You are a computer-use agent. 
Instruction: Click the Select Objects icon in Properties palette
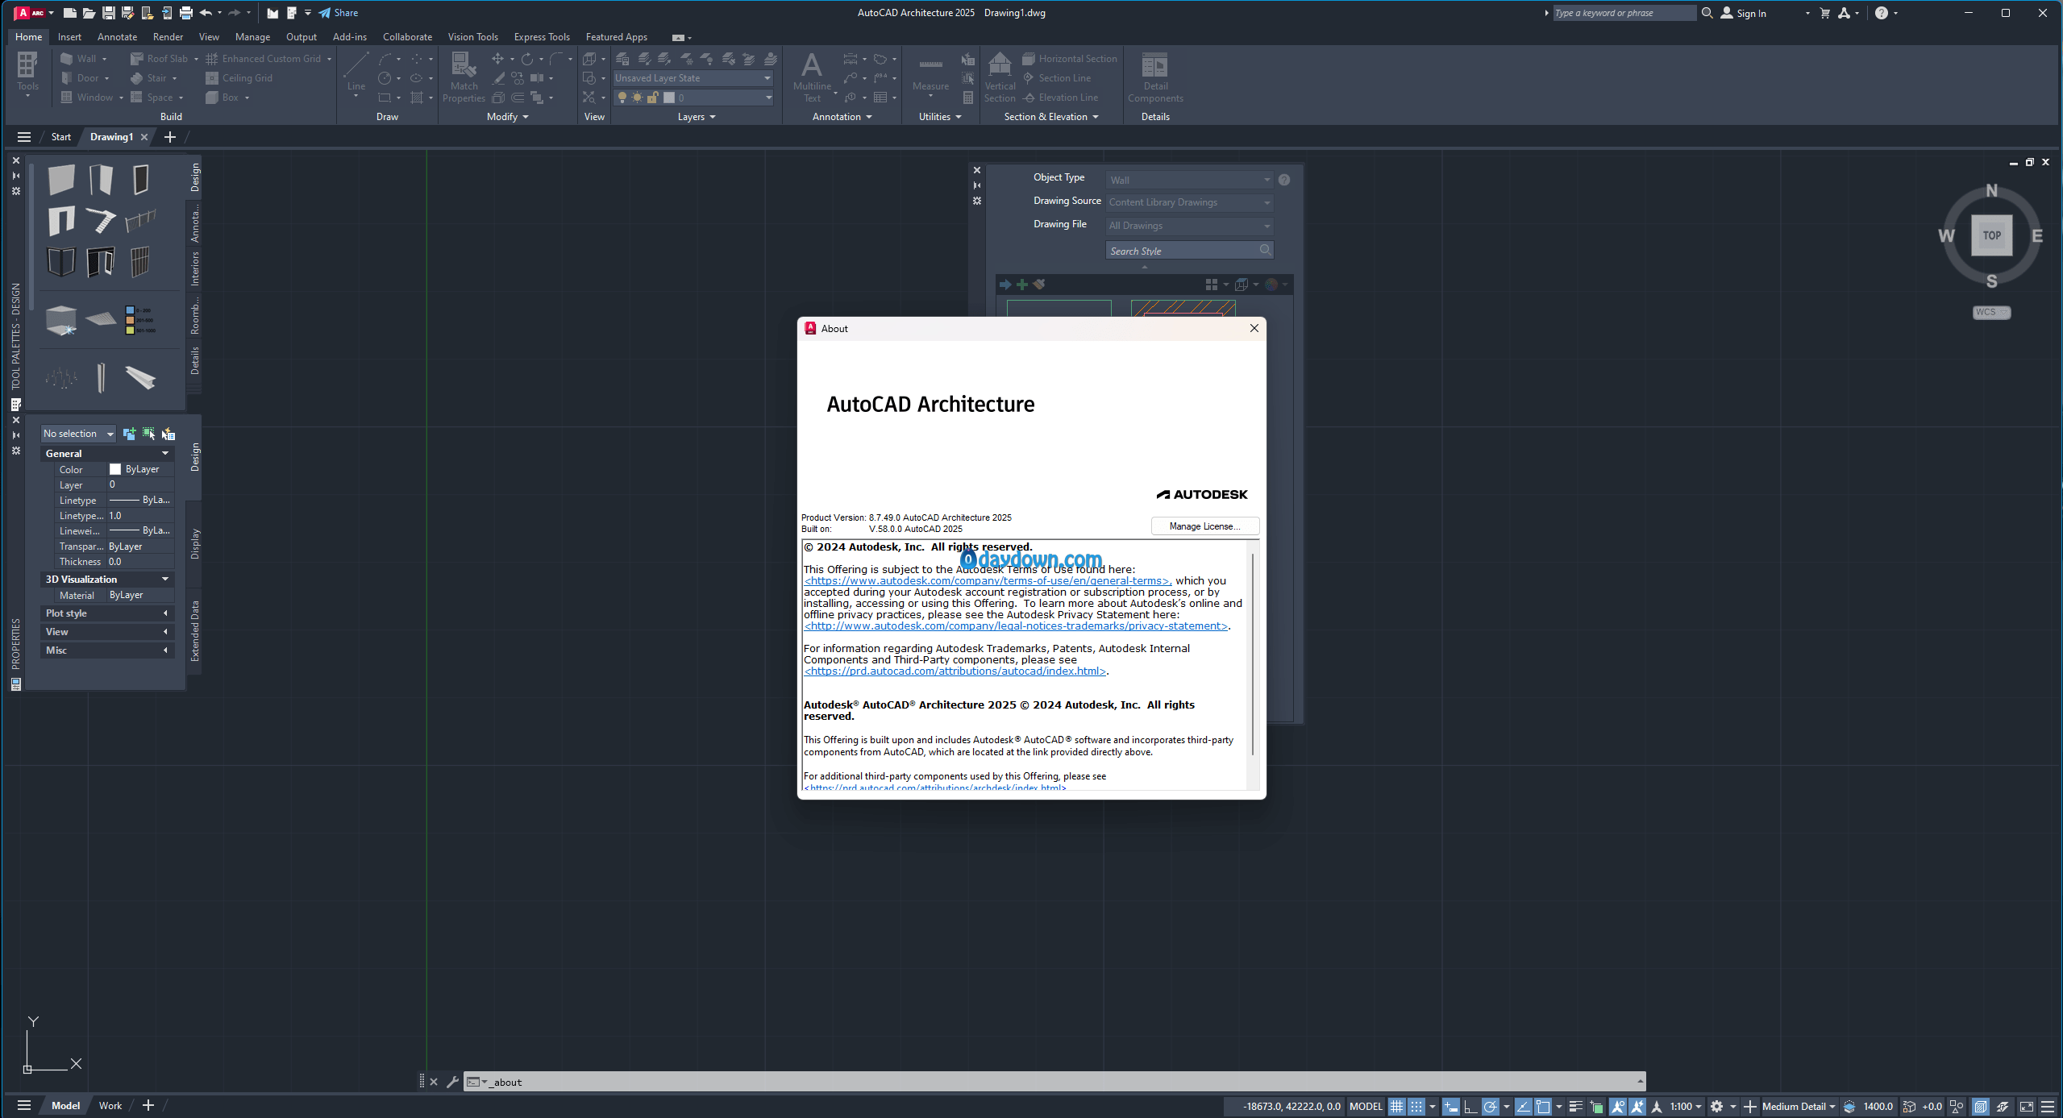(x=148, y=434)
